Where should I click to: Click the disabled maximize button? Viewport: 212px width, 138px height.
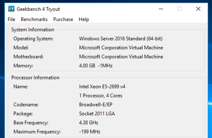pos(179,9)
